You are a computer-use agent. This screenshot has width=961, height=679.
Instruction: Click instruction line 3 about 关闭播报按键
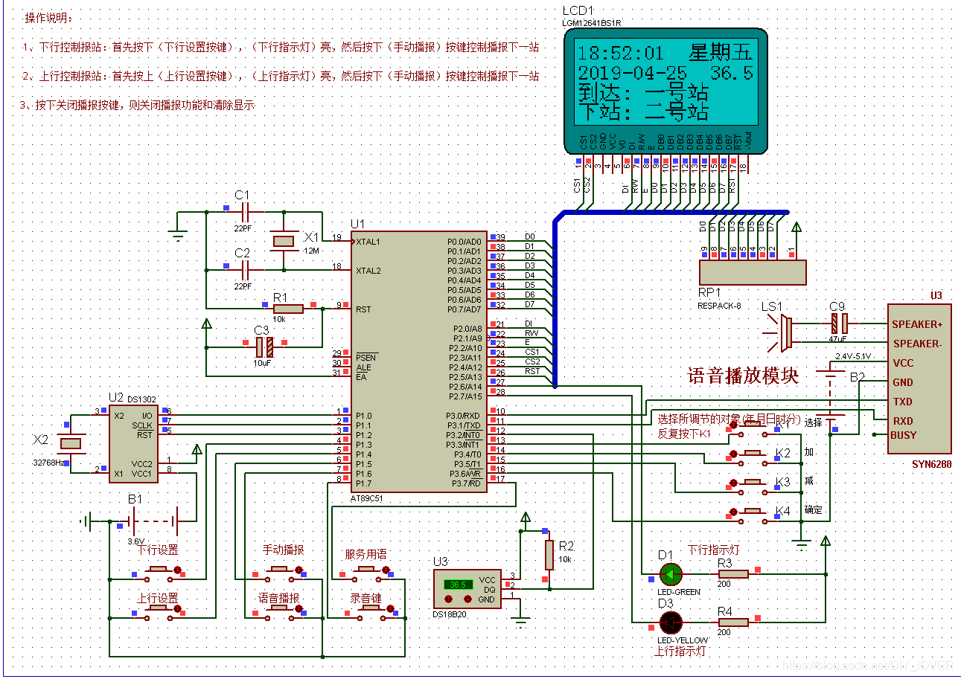[137, 105]
